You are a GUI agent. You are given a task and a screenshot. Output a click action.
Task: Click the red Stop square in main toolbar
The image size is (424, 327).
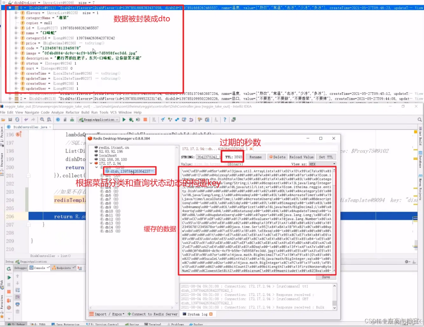pos(145,120)
